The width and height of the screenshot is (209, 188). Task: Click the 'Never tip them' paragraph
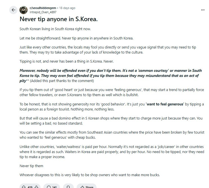click(x=31, y=165)
